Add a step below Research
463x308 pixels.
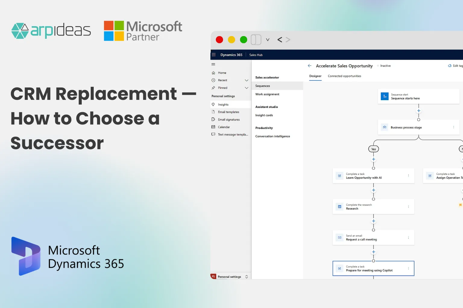[373, 221]
